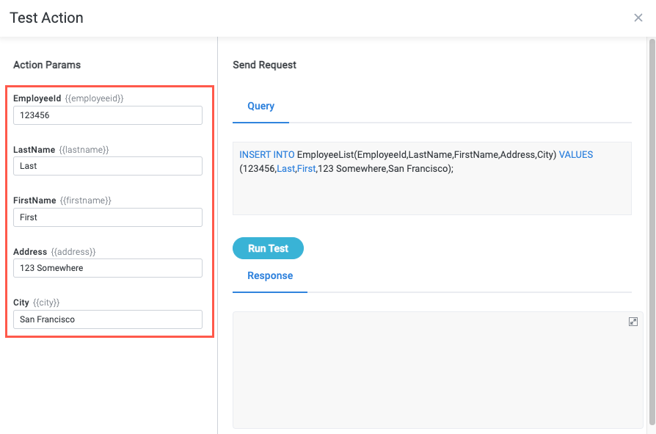This screenshot has width=656, height=434.
Task: Click the Test Action dialog title
Action: tap(46, 18)
